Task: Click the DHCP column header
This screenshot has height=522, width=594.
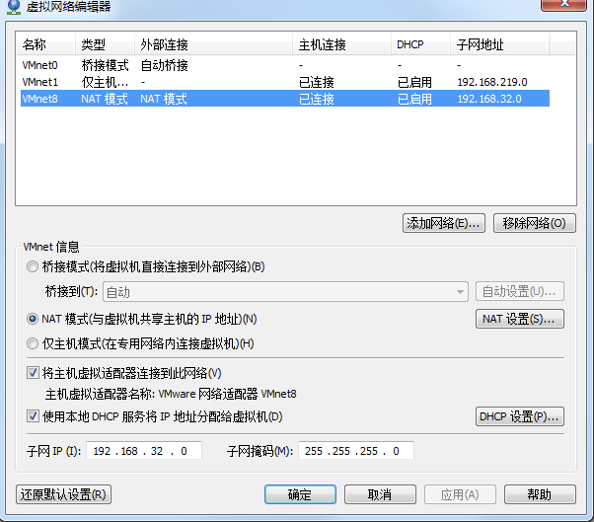Action: 421,44
